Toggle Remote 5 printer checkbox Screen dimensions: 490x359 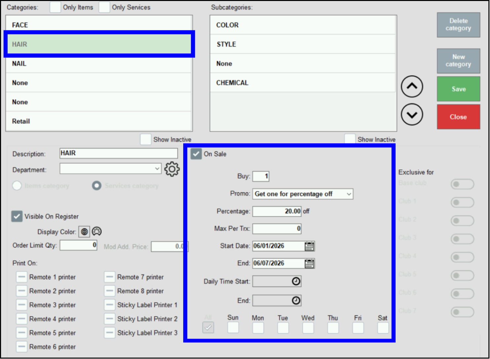pyautogui.click(x=22, y=333)
